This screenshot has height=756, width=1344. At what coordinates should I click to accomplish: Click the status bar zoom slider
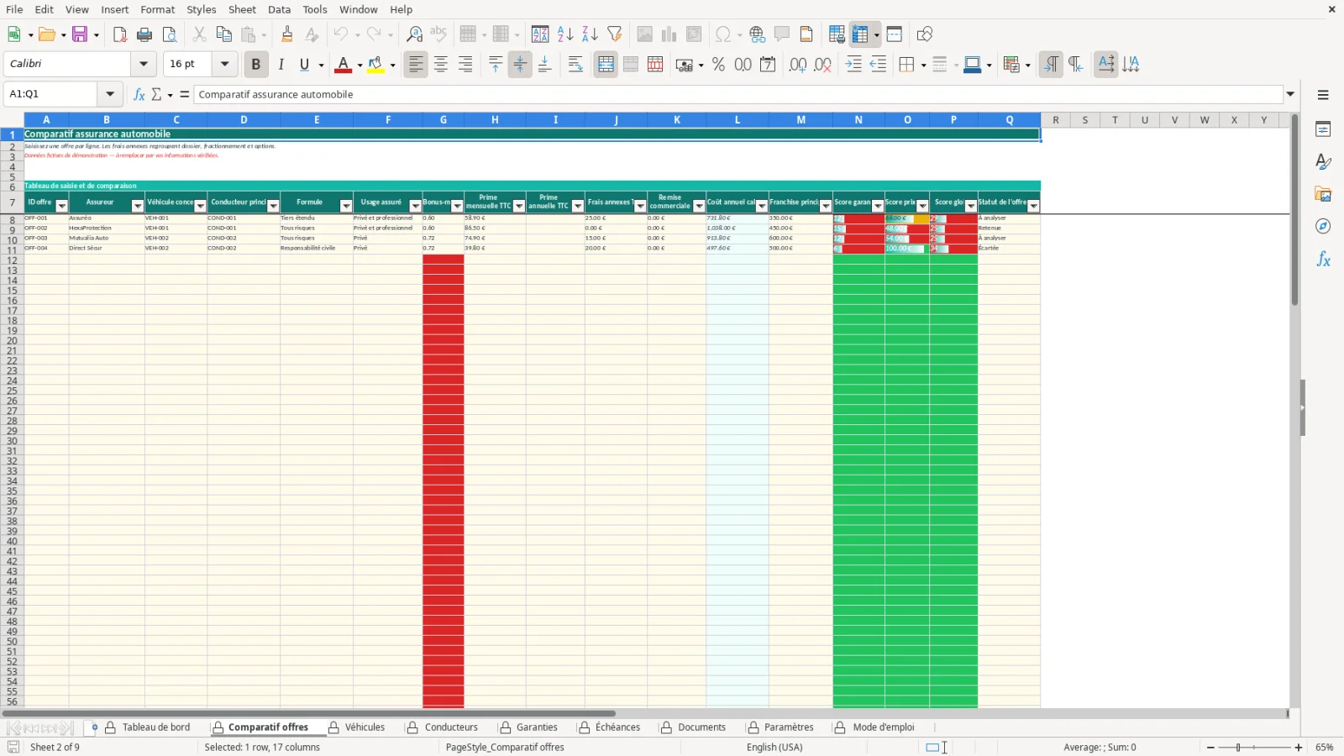1254,748
